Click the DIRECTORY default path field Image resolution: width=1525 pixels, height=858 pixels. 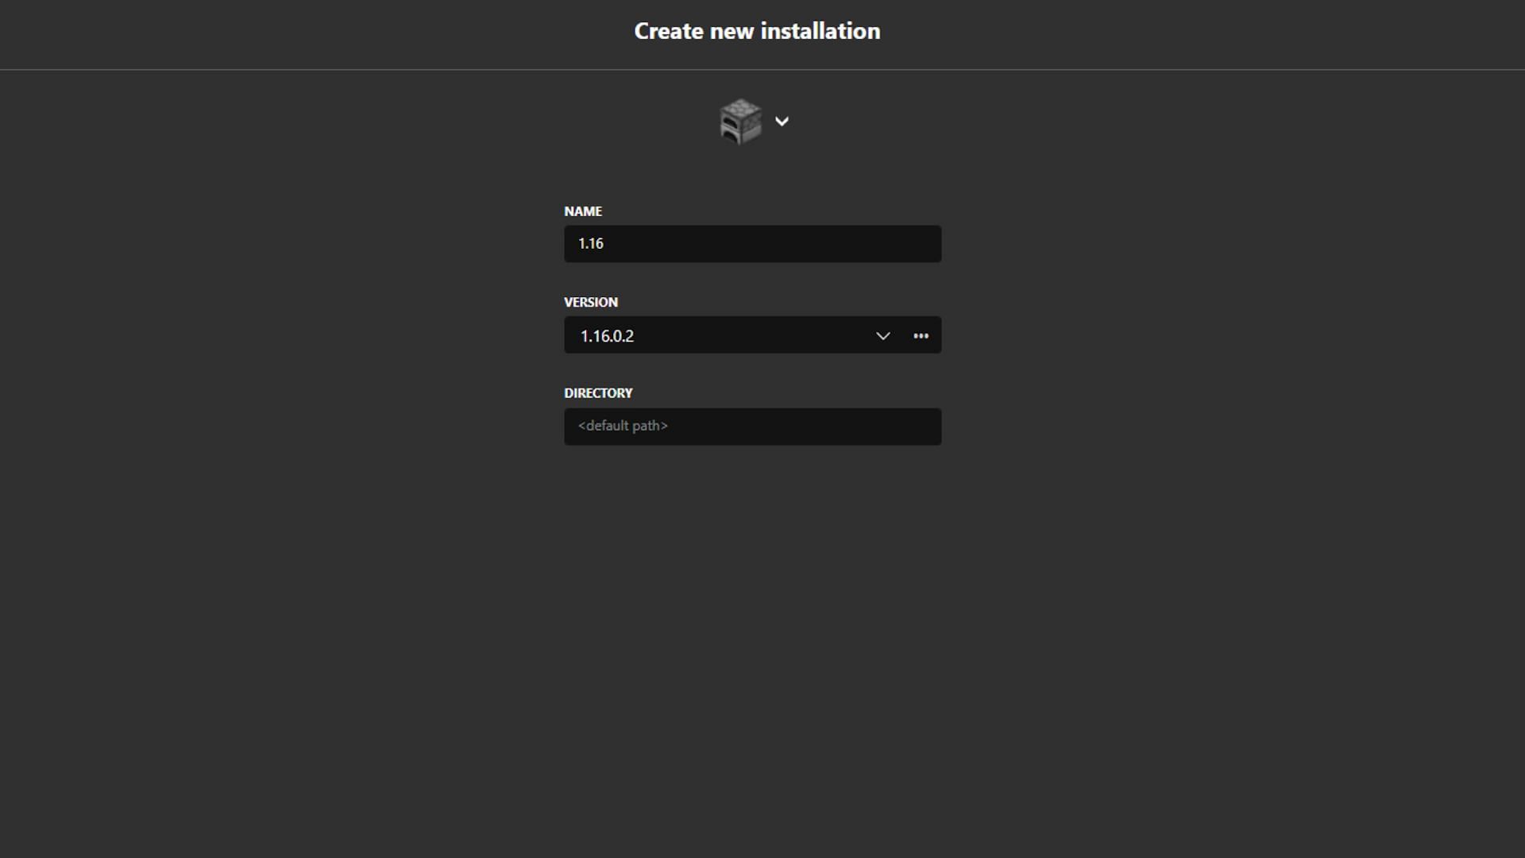(752, 427)
